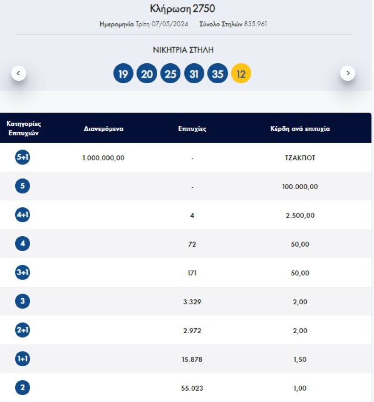Click the 4+1 category badge
Image resolution: width=374 pixels, height=402 pixels.
point(23,215)
